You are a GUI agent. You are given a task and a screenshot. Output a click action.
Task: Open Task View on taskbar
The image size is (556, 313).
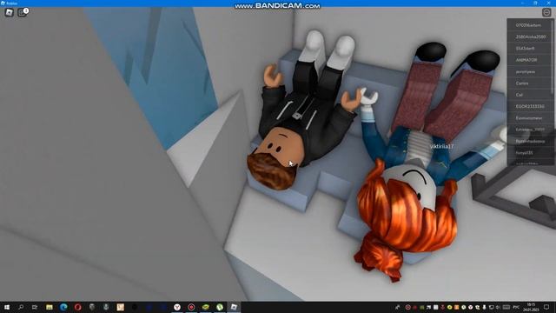coord(35,307)
